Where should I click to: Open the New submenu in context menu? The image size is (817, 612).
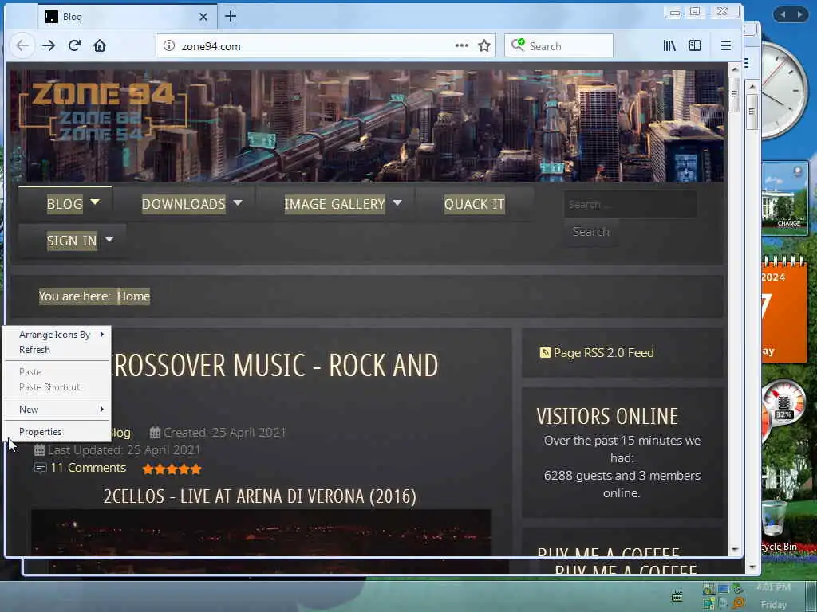pos(57,410)
